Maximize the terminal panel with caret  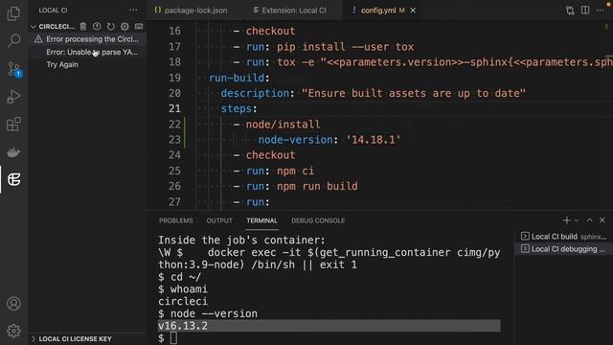coord(589,220)
